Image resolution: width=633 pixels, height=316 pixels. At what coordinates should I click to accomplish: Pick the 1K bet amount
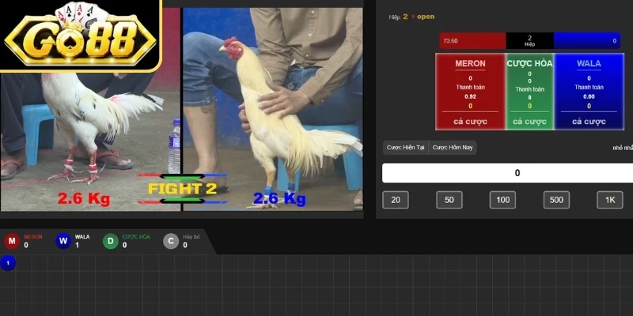609,200
